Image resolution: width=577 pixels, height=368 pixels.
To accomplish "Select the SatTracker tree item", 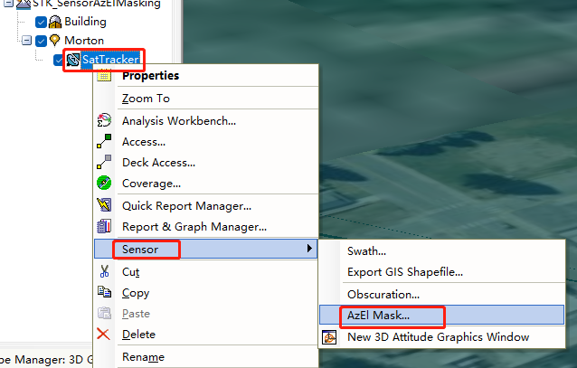I will pos(109,61).
